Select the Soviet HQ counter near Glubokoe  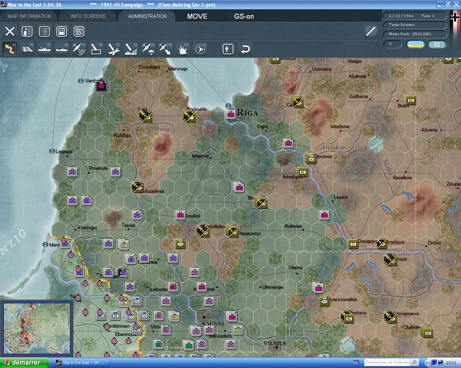pyautogui.click(x=428, y=332)
